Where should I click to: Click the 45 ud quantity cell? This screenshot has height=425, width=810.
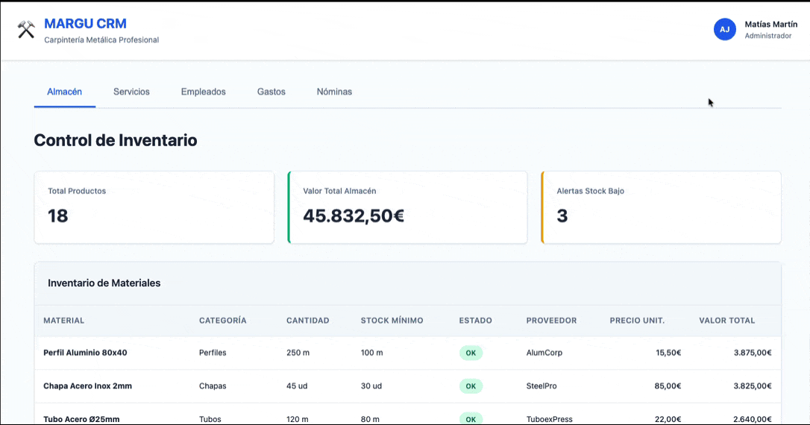coord(297,385)
